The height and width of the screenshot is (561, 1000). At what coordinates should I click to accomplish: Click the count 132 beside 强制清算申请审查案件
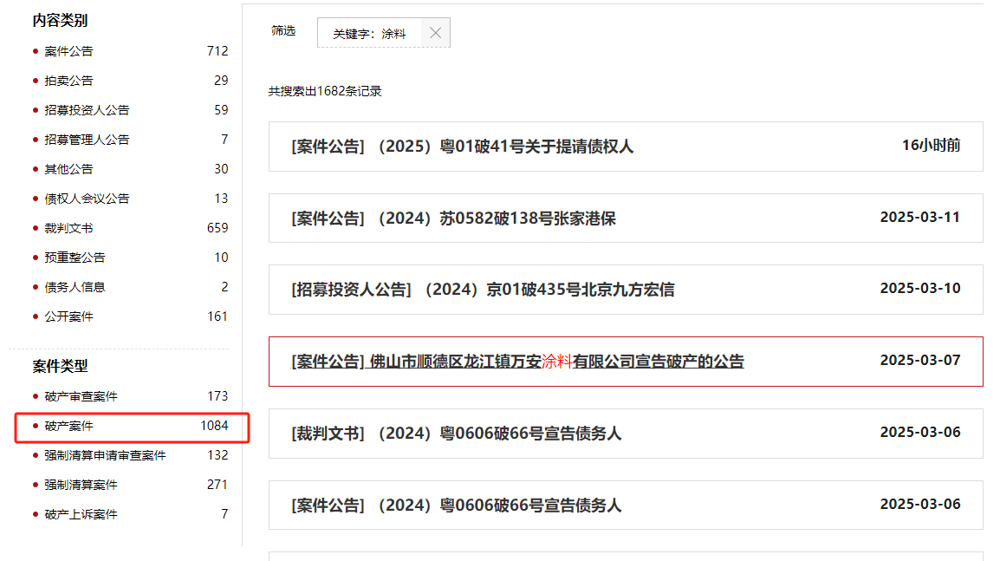218,455
